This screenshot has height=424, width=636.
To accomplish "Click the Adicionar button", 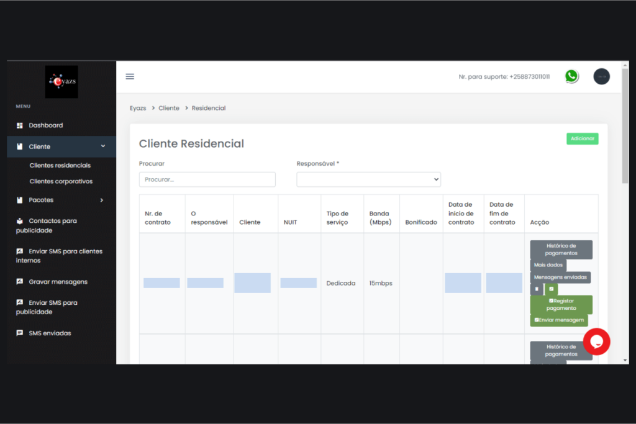I will pos(582,138).
